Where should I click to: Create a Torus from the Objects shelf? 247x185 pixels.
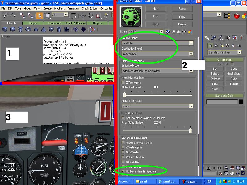pyautogui.click(x=28, y=29)
